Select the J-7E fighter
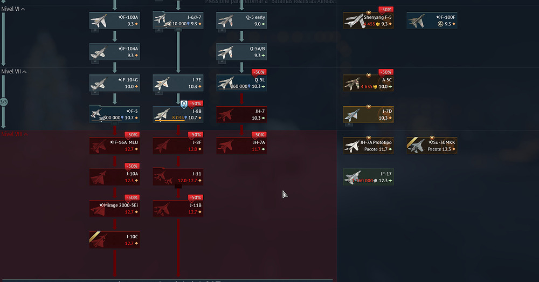Image resolution: width=539 pixels, height=282 pixels. tap(178, 83)
